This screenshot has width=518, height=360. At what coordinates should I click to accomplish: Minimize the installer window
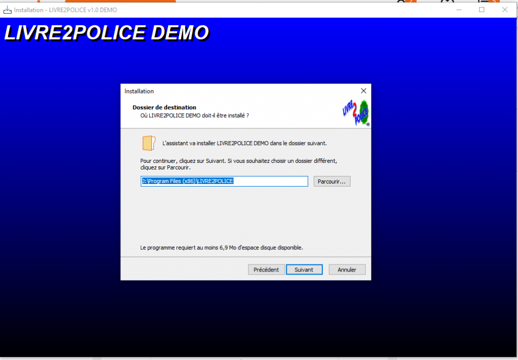pyautogui.click(x=458, y=10)
